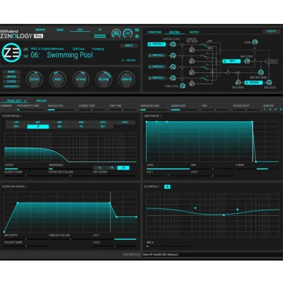This screenshot has width=283, height=284.
Task: Open the STRUCTURE tab
Action: (154, 32)
